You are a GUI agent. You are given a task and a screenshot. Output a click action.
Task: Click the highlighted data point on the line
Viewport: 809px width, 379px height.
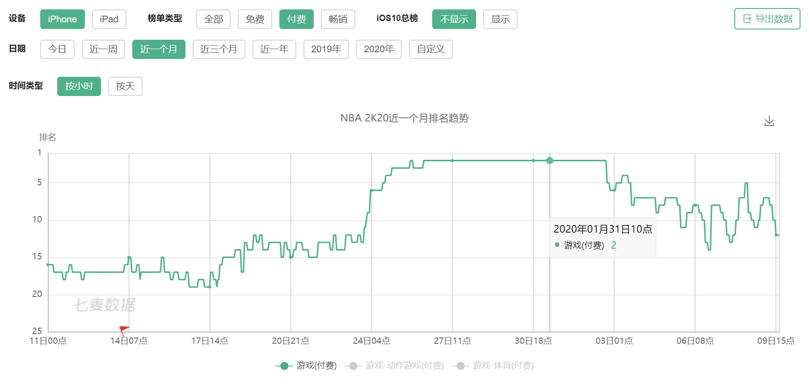click(x=550, y=161)
